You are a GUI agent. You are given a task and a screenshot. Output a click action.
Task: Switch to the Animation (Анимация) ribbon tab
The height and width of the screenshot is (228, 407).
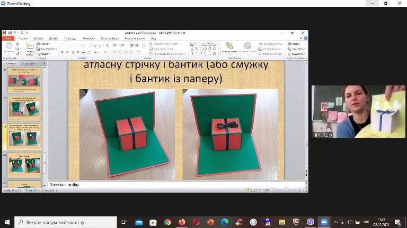(89, 38)
